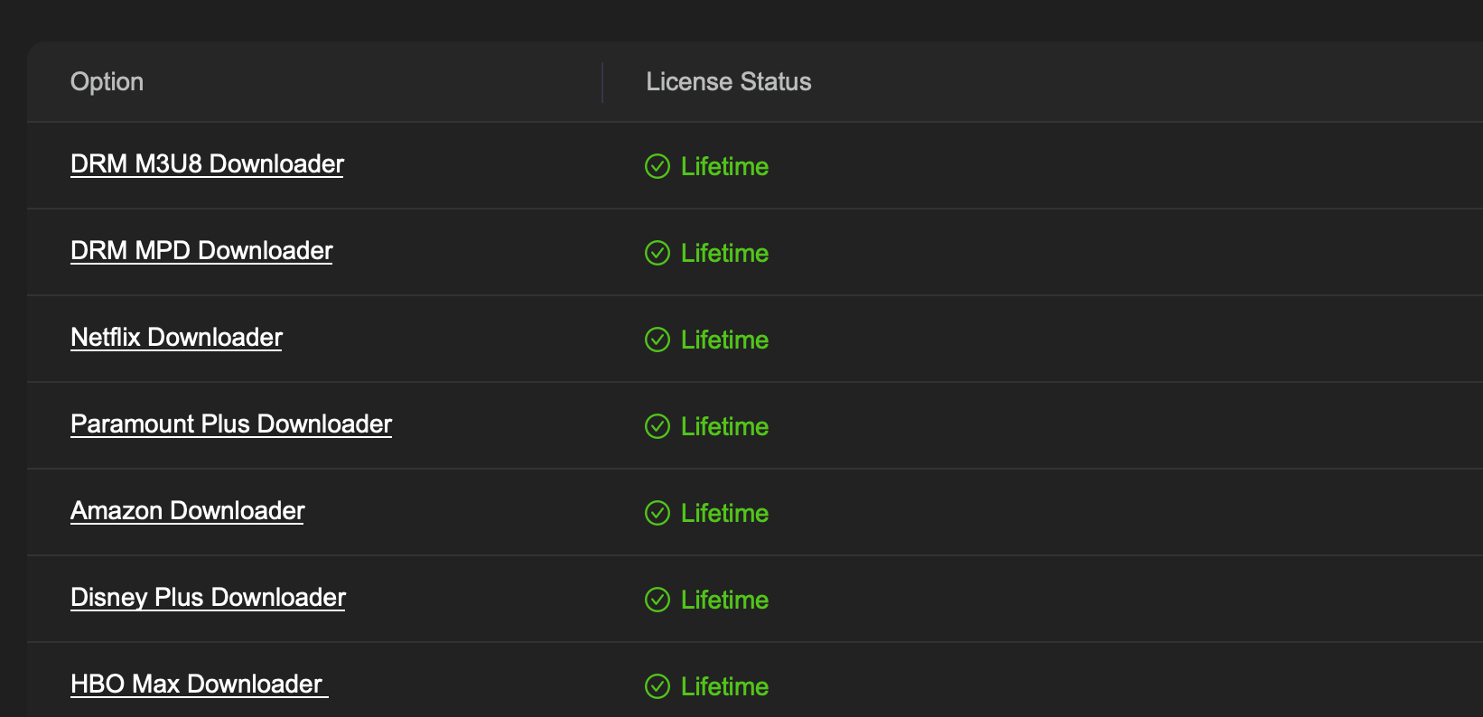Open the Paramount Plus Downloader link
Viewport: 1483px width, 717px height.
[x=231, y=424]
